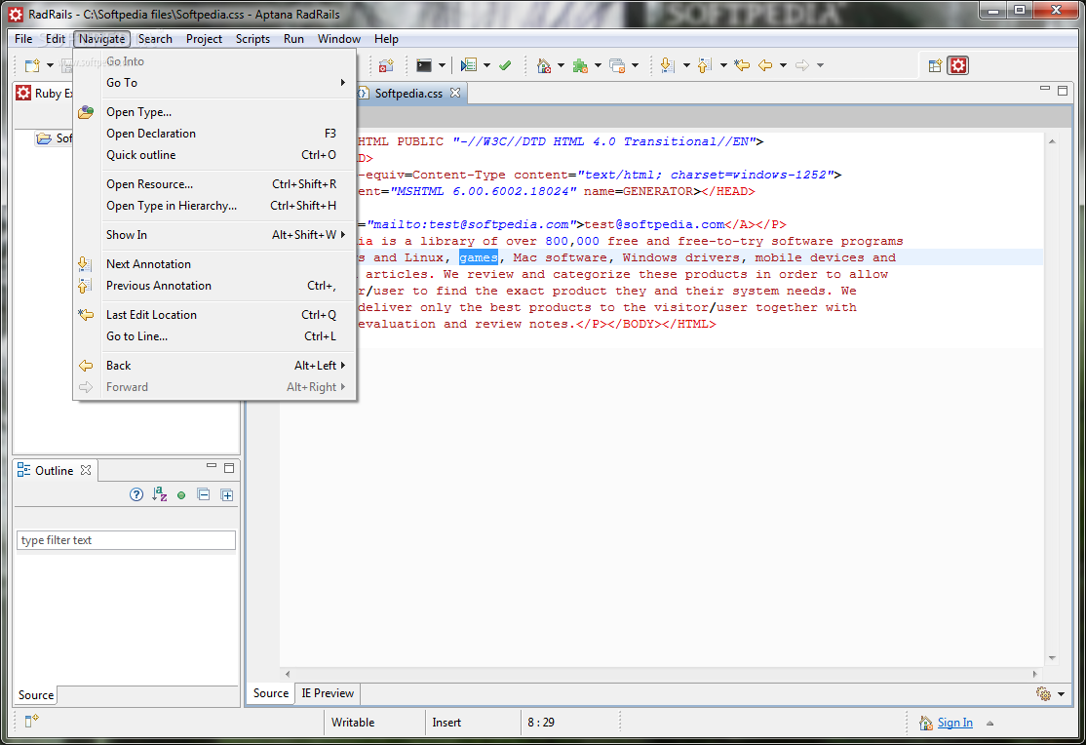Viewport: 1086px width, 745px height.
Task: Select the editor Source tab
Action: 271,693
